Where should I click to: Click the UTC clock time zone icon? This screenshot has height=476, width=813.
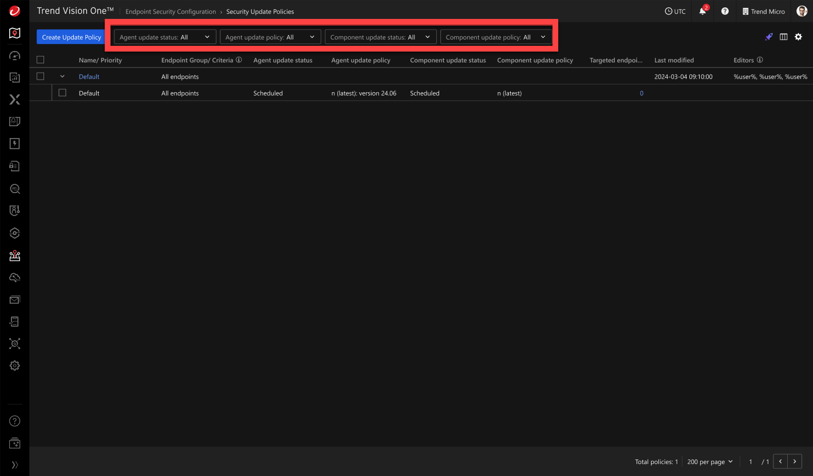pyautogui.click(x=674, y=11)
